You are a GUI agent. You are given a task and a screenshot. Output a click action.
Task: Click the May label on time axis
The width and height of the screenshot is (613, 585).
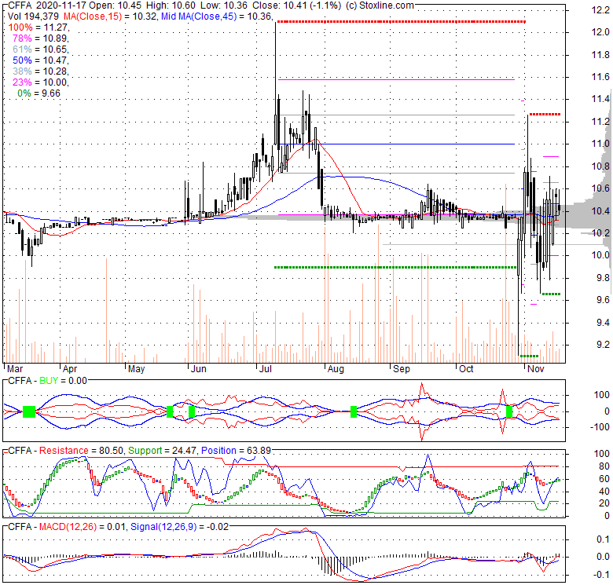coord(137,369)
